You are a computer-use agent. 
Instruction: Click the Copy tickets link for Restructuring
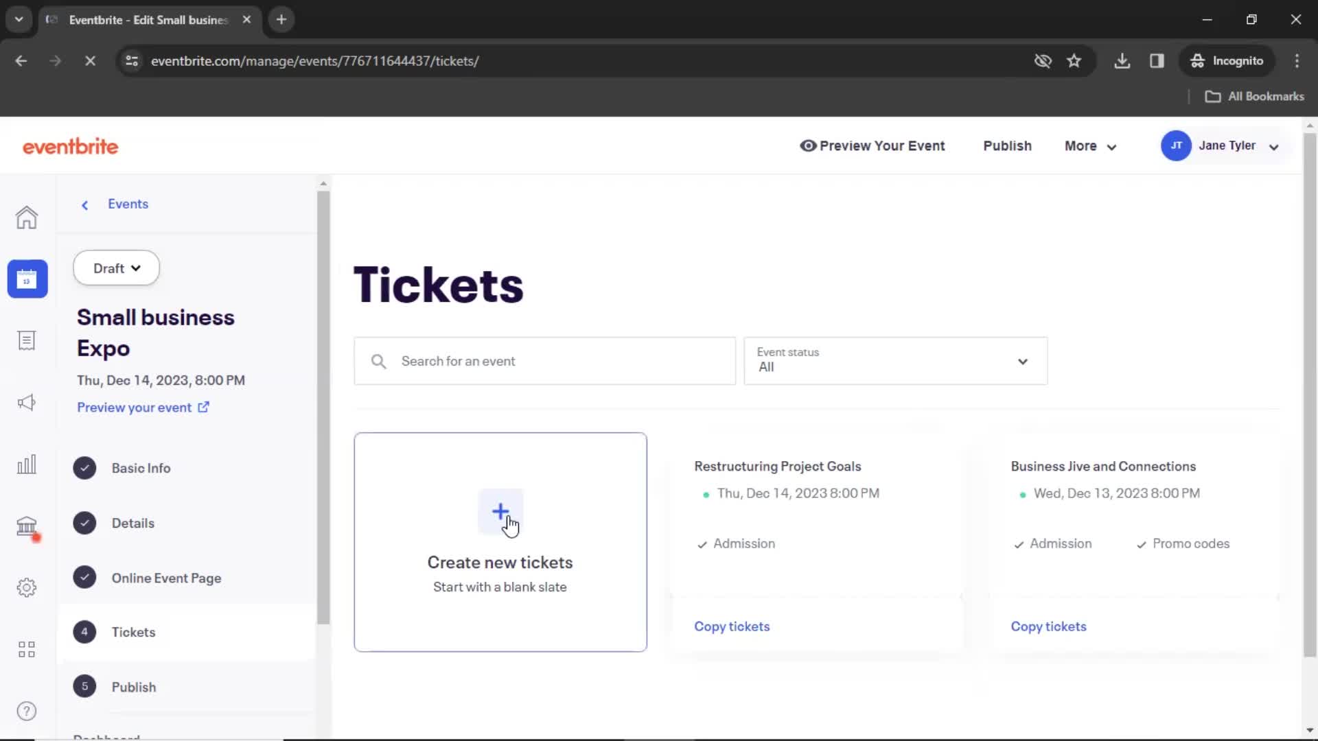[x=731, y=626]
